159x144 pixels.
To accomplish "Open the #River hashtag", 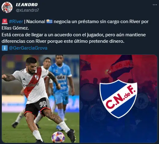I will point(16,22).
